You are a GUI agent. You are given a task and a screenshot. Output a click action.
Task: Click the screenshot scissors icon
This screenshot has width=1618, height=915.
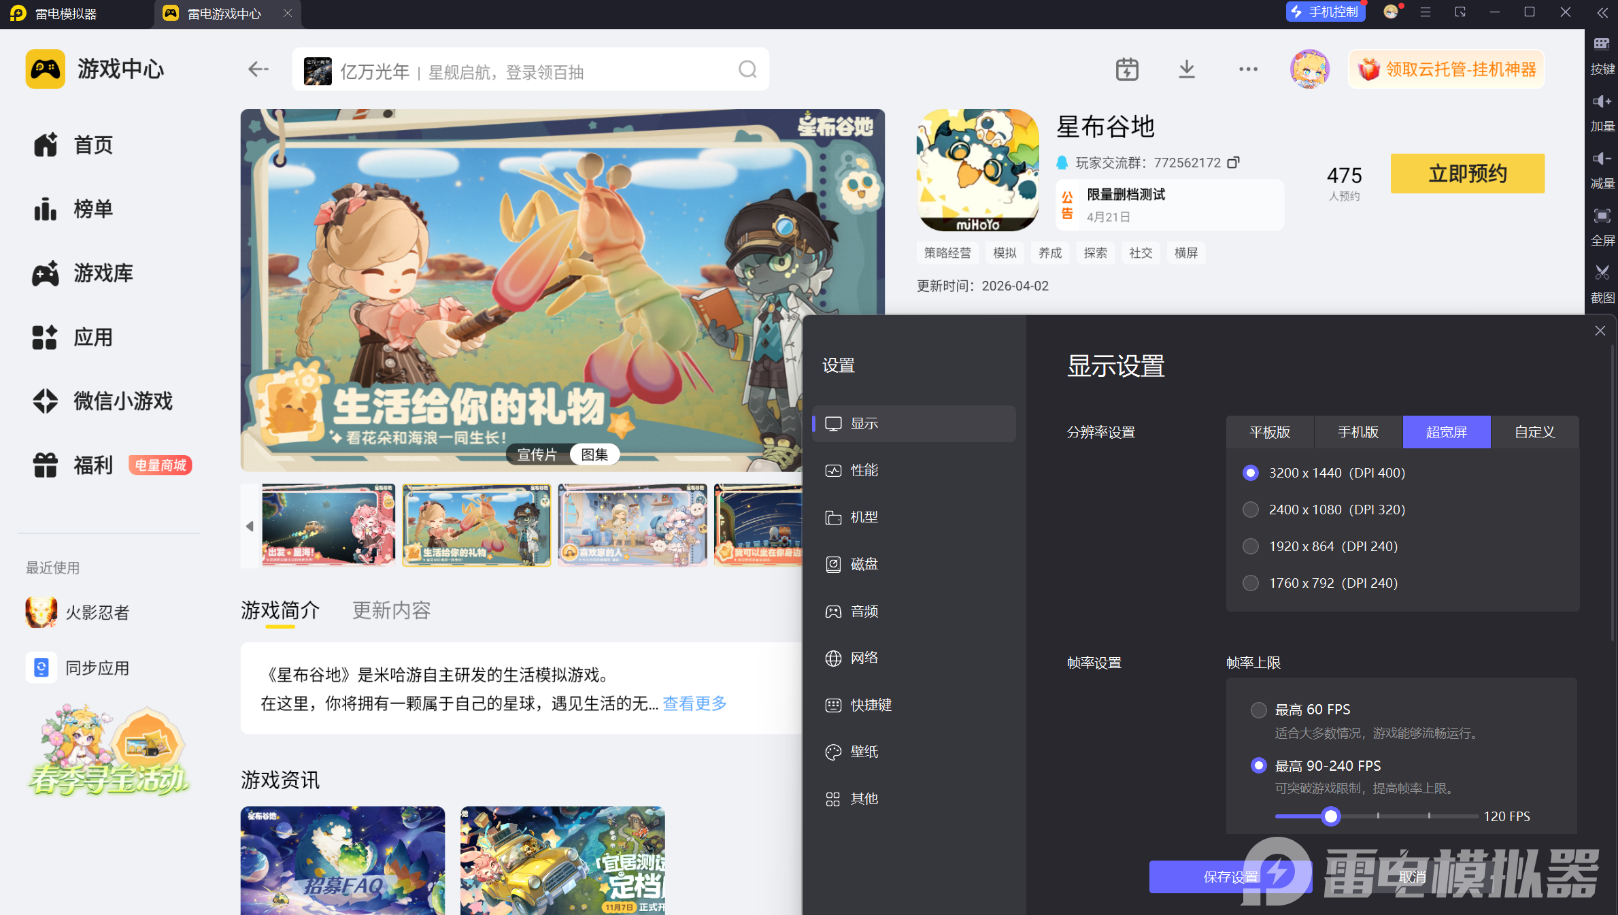pyautogui.click(x=1602, y=273)
